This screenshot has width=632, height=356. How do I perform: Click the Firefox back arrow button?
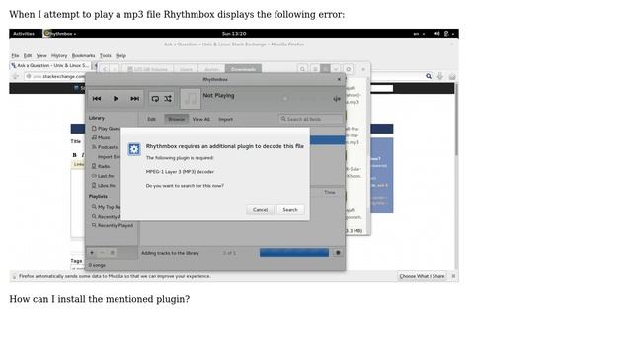[x=16, y=76]
